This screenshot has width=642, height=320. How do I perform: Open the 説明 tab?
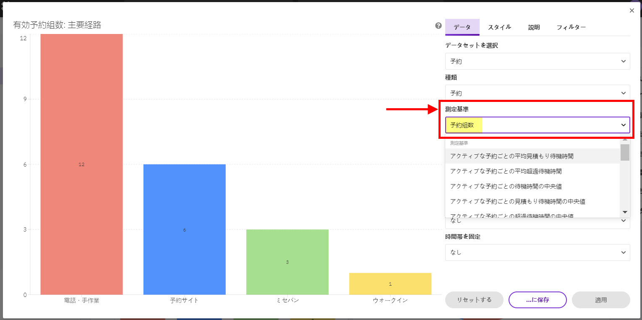pos(534,27)
